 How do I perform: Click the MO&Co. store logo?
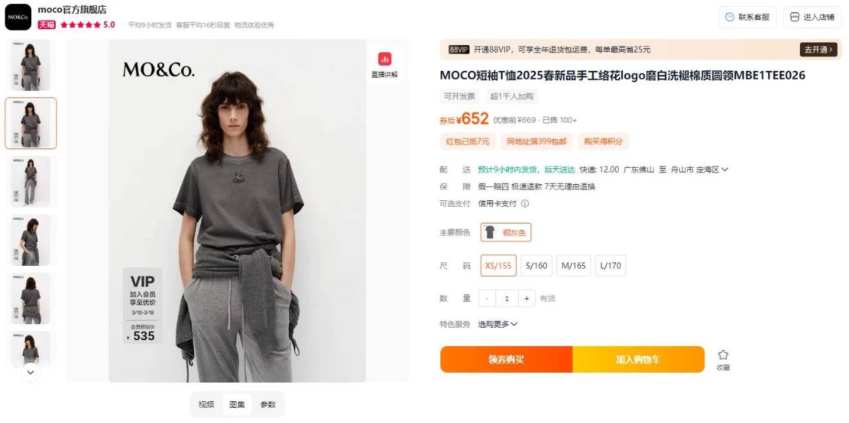coord(18,17)
